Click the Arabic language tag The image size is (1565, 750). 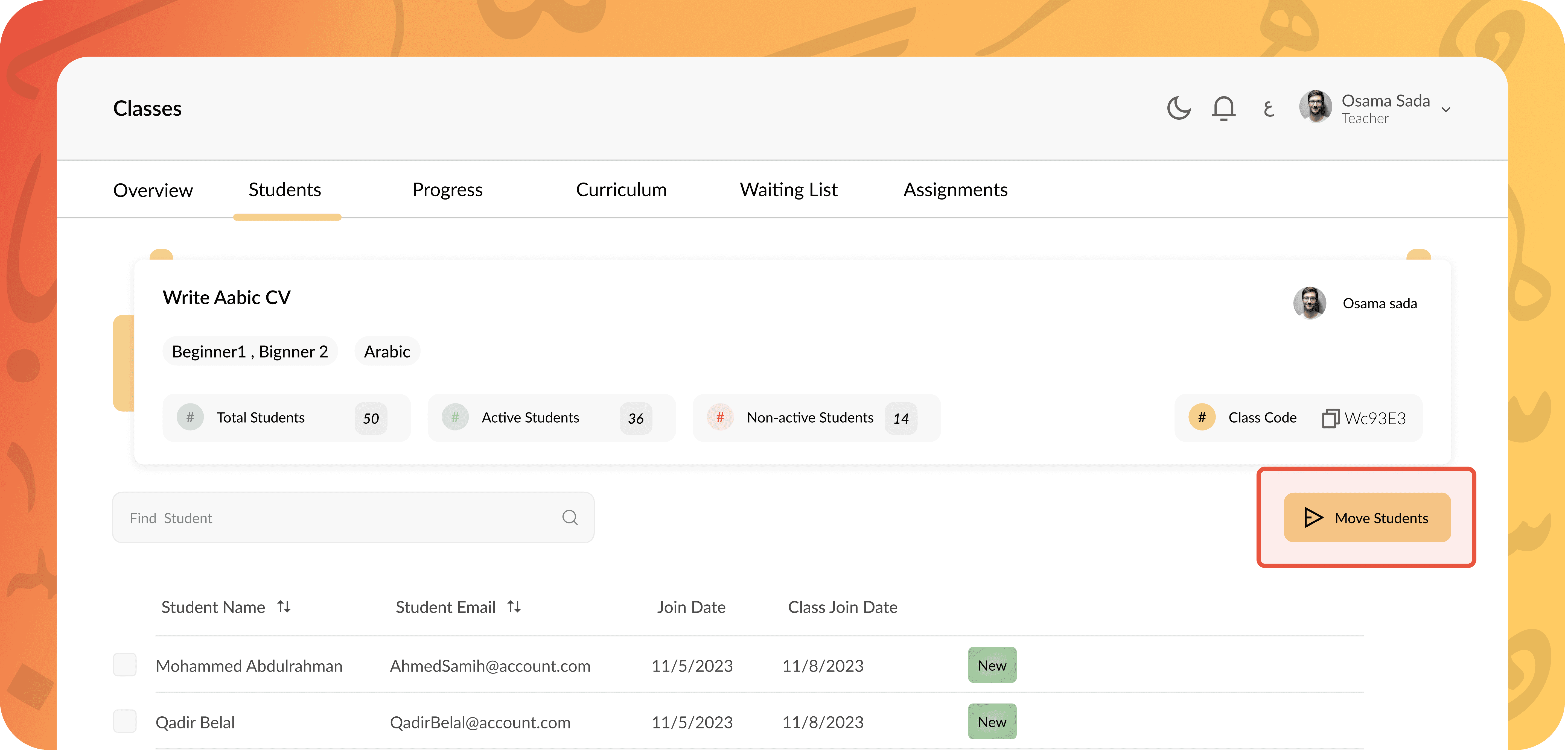click(387, 351)
